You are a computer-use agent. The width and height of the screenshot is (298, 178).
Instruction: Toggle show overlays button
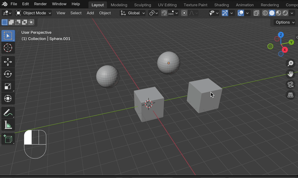coord(241,13)
